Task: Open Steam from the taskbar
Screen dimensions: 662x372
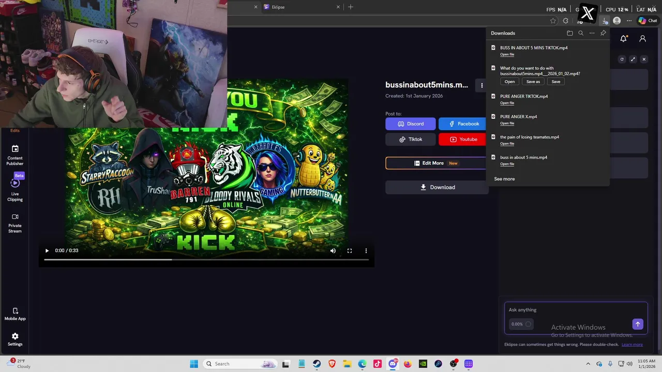Action: [x=317, y=364]
